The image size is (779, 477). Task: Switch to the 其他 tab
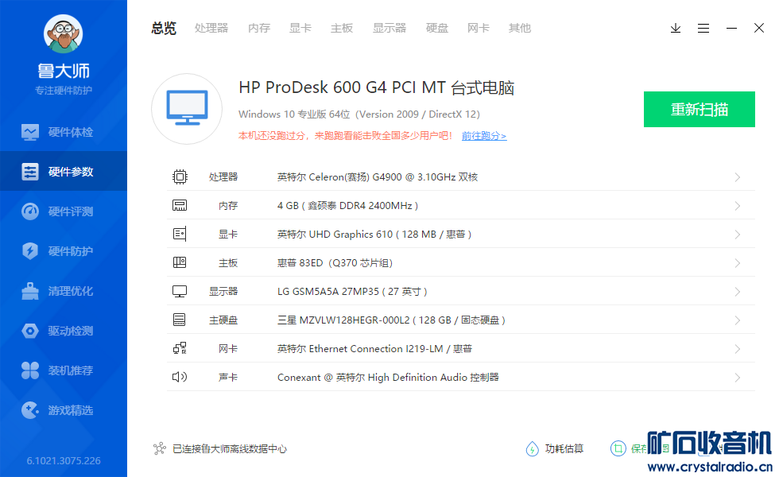520,28
